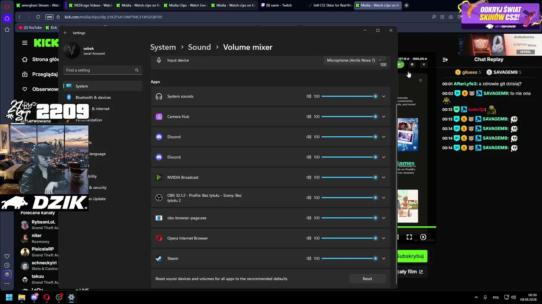Viewport: 542px width, 304px height.
Task: Click the Opera Internet Browser app icon
Action: pos(159,238)
